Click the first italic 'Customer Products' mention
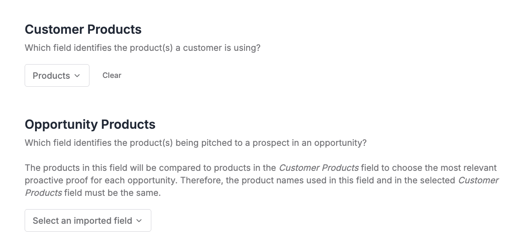 point(319,168)
